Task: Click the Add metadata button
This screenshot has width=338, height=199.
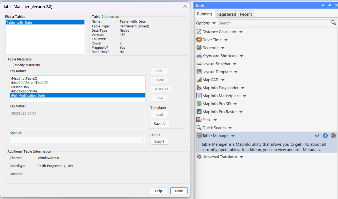Action: pos(159,71)
